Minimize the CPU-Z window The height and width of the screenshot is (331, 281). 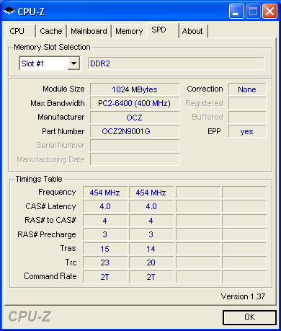click(236, 11)
